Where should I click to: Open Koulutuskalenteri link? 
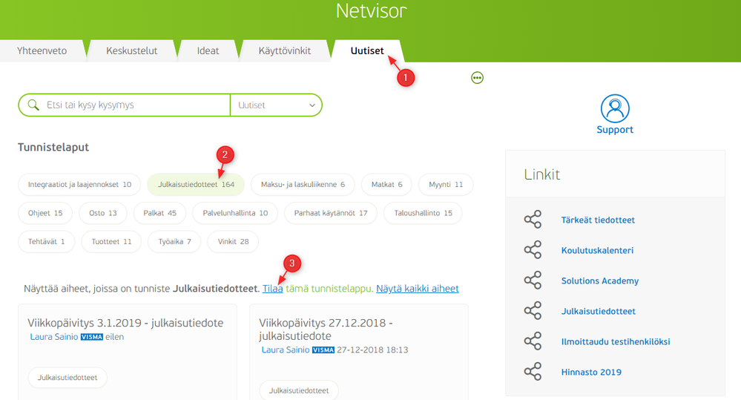(x=597, y=250)
